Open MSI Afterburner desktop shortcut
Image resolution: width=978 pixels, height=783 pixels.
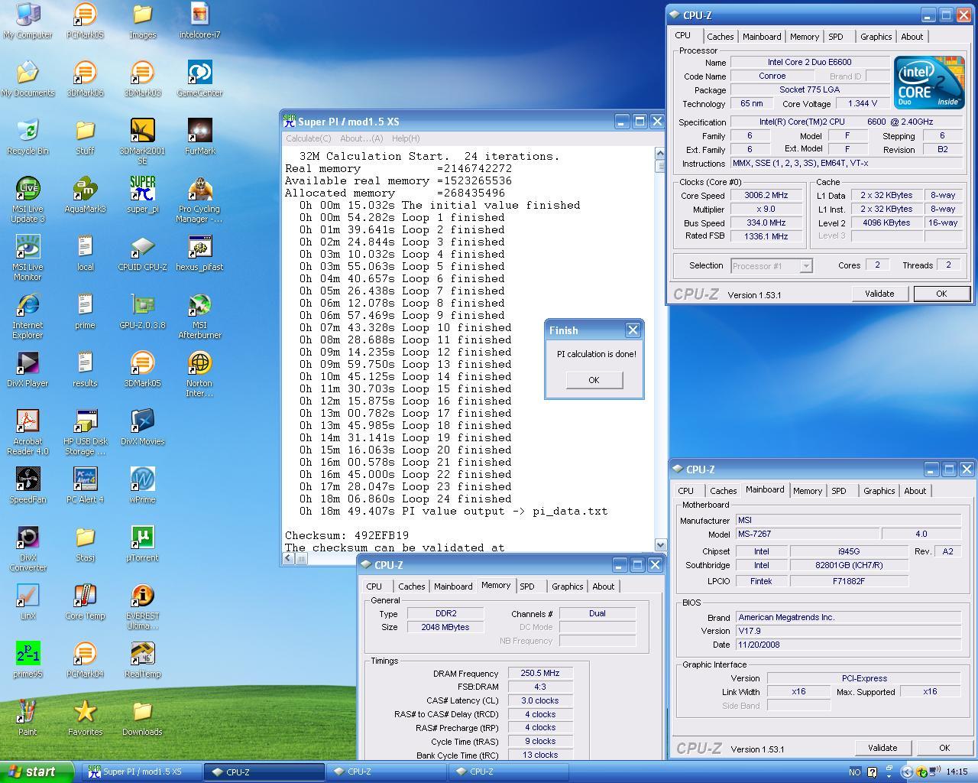[x=199, y=316]
